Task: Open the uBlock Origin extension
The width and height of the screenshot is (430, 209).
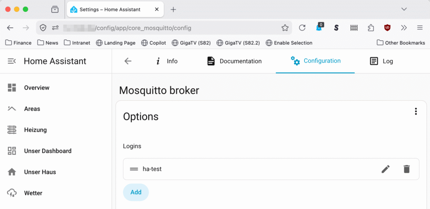Action: pyautogui.click(x=387, y=28)
